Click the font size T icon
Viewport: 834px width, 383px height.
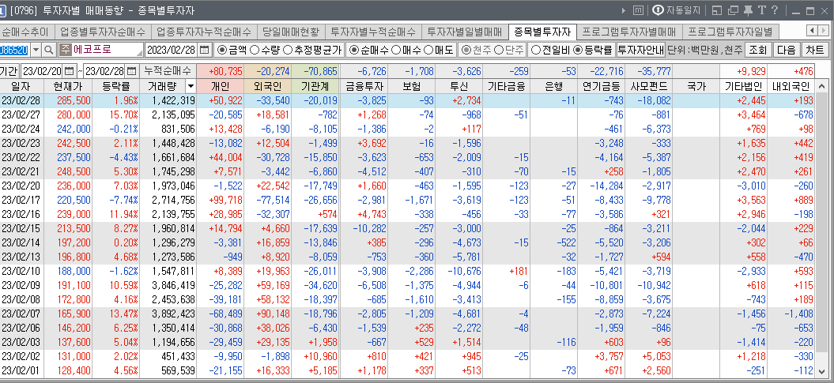761,10
